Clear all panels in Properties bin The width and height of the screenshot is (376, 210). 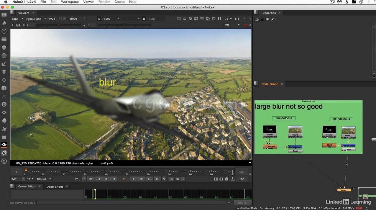pos(267,19)
